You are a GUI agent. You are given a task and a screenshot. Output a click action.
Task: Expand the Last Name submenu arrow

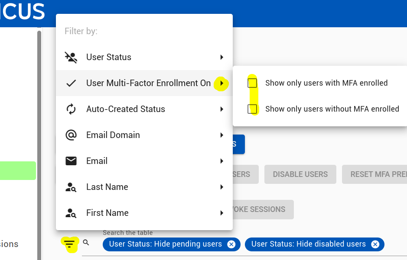[221, 187]
